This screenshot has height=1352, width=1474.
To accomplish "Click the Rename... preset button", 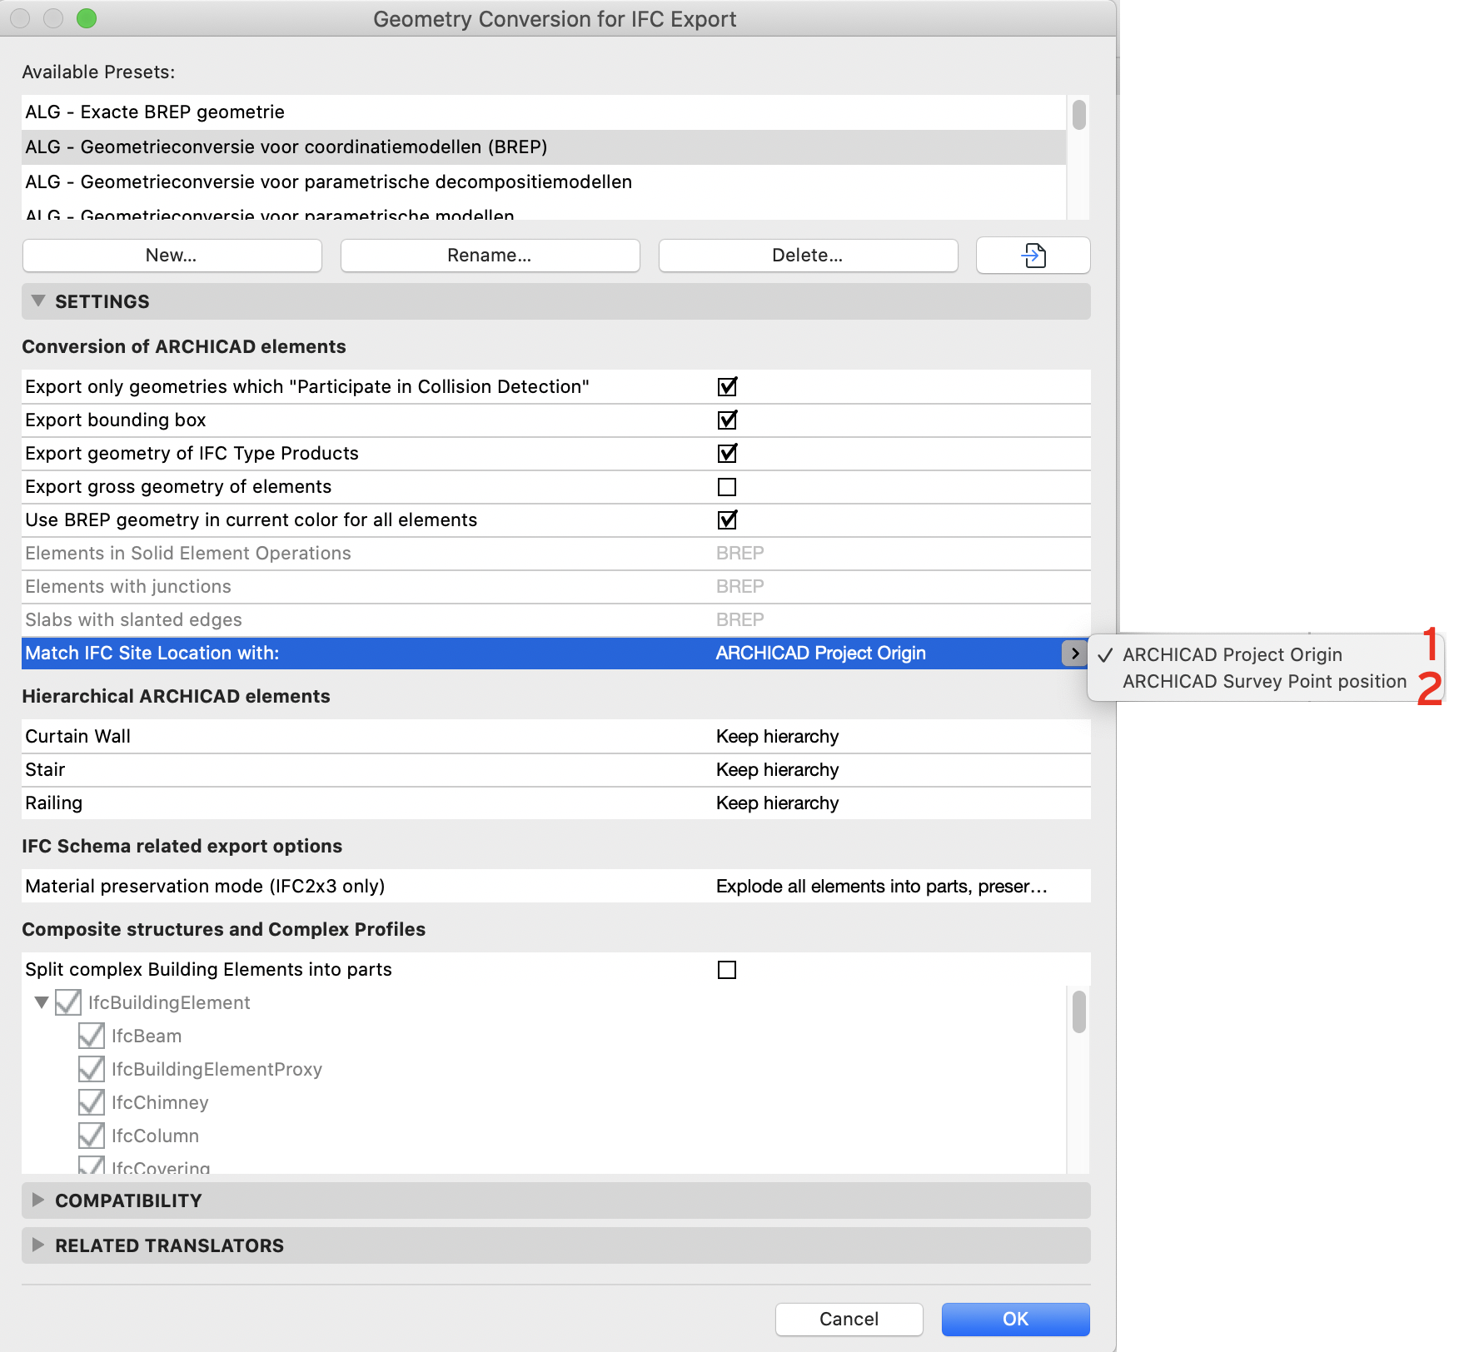I will (490, 256).
